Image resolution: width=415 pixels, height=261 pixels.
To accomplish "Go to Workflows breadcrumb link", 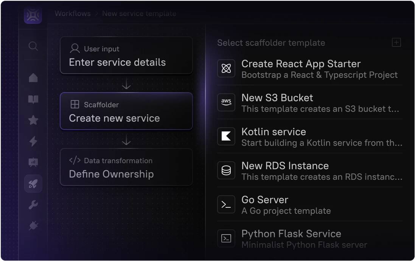I will pos(73,14).
